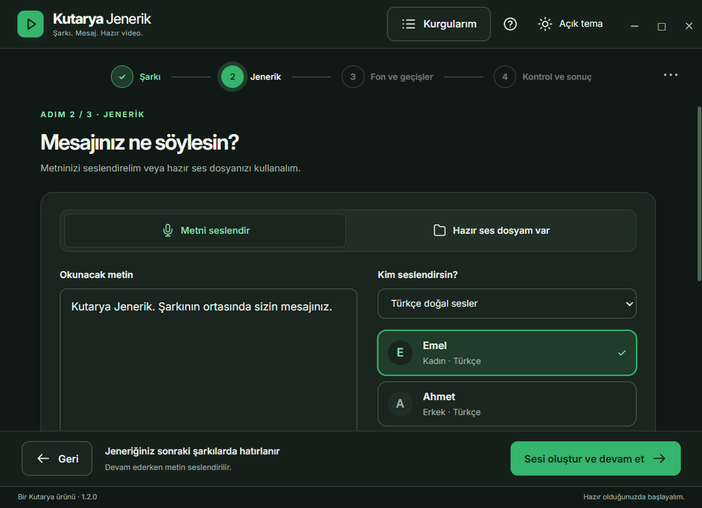Click the 'Mesajınız ne söylesin?' heading

tap(140, 143)
